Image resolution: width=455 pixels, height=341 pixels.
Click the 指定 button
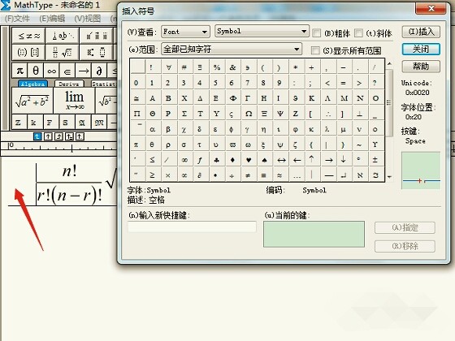point(405,227)
